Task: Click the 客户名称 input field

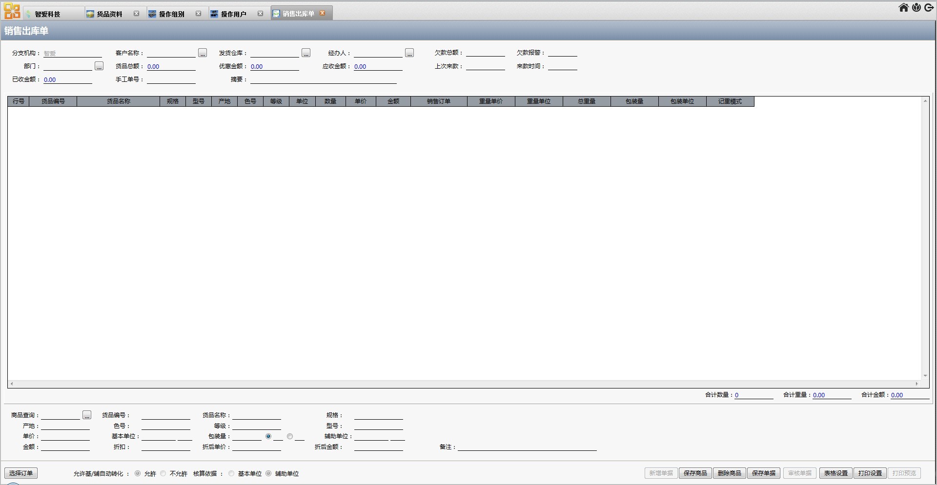Action: [x=171, y=53]
